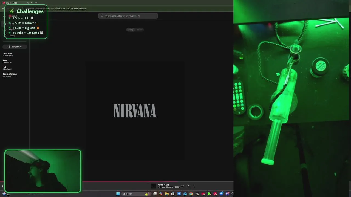Screen dimensions: 351x197
Task: Open the Liked Music playlist
Action: (x=8, y=54)
